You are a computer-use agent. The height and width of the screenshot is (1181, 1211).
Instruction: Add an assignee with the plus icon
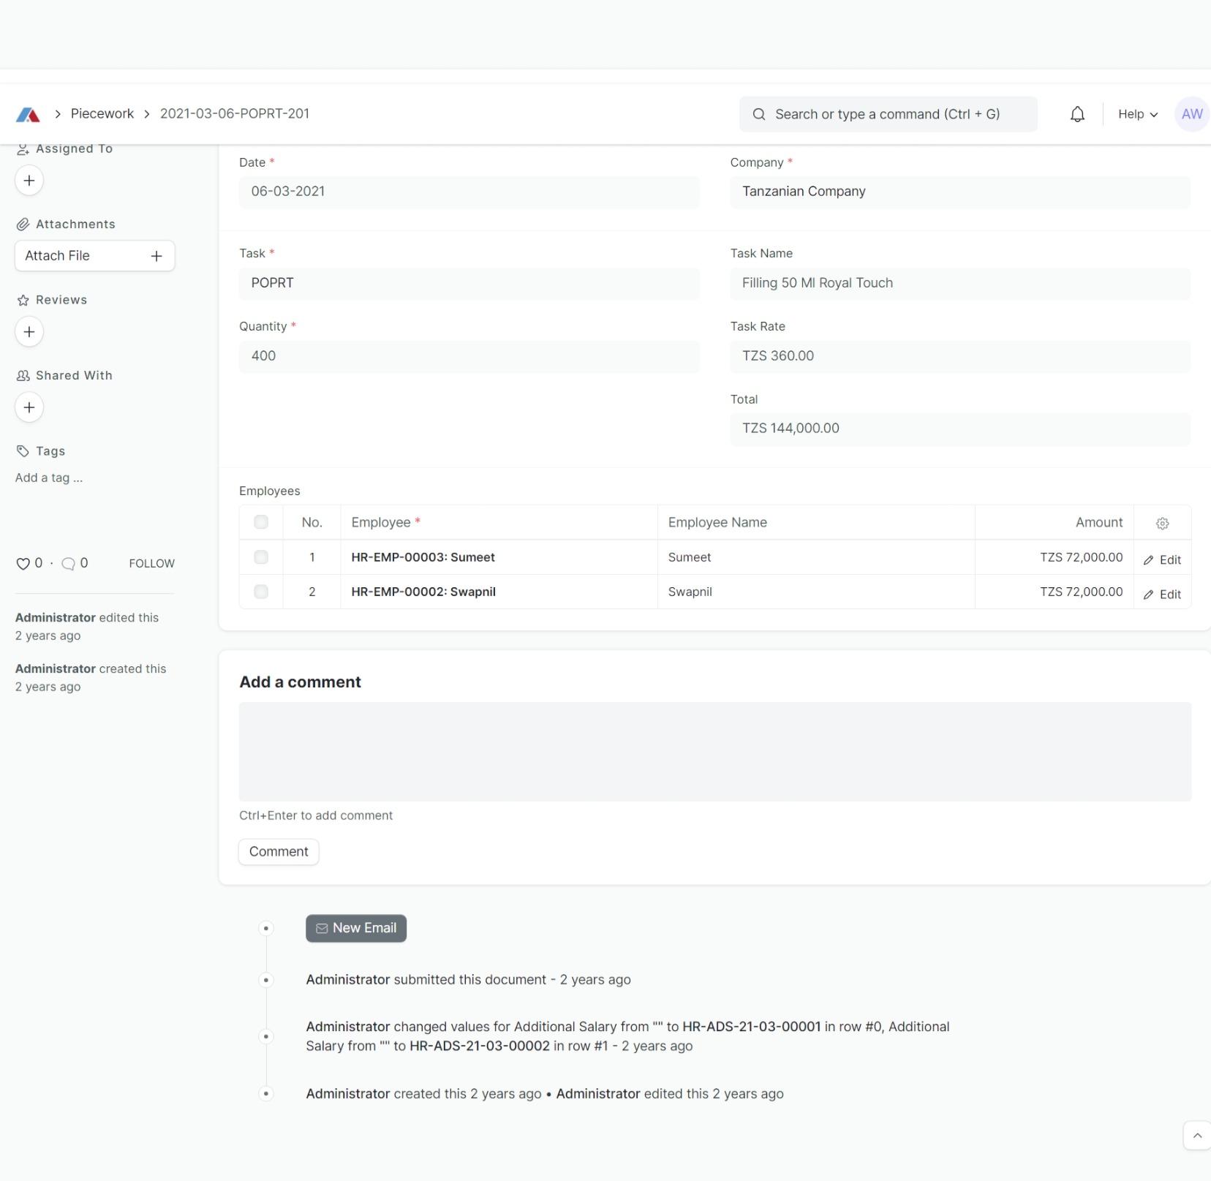click(29, 180)
